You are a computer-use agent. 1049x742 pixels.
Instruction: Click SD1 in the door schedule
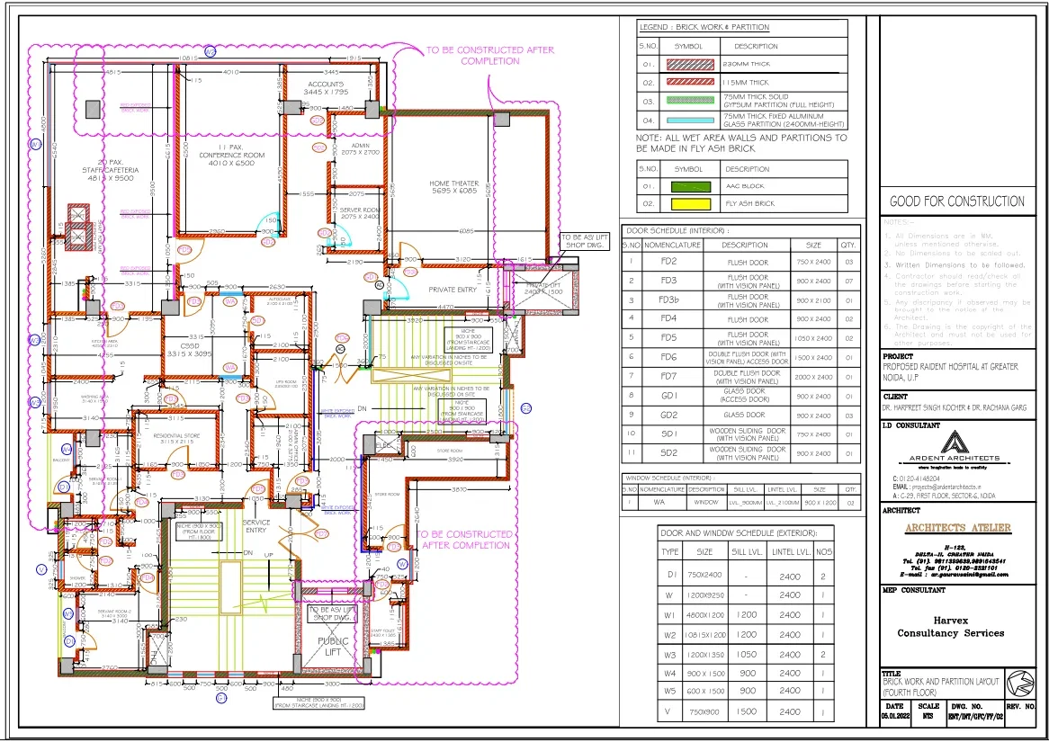[x=668, y=434]
